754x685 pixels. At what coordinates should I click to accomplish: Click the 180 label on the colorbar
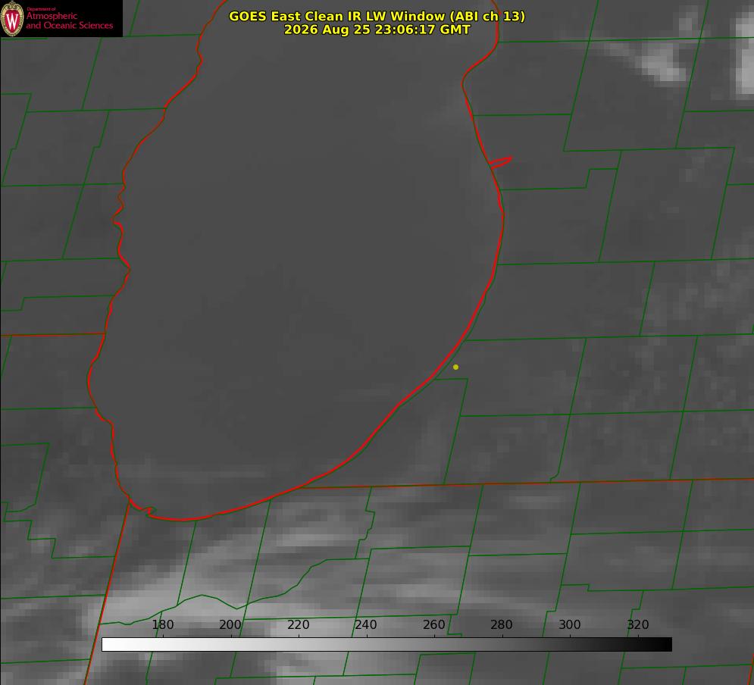click(x=162, y=624)
